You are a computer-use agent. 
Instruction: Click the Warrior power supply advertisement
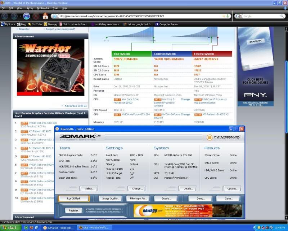[51, 67]
